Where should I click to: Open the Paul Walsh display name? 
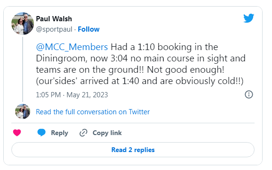(54, 19)
